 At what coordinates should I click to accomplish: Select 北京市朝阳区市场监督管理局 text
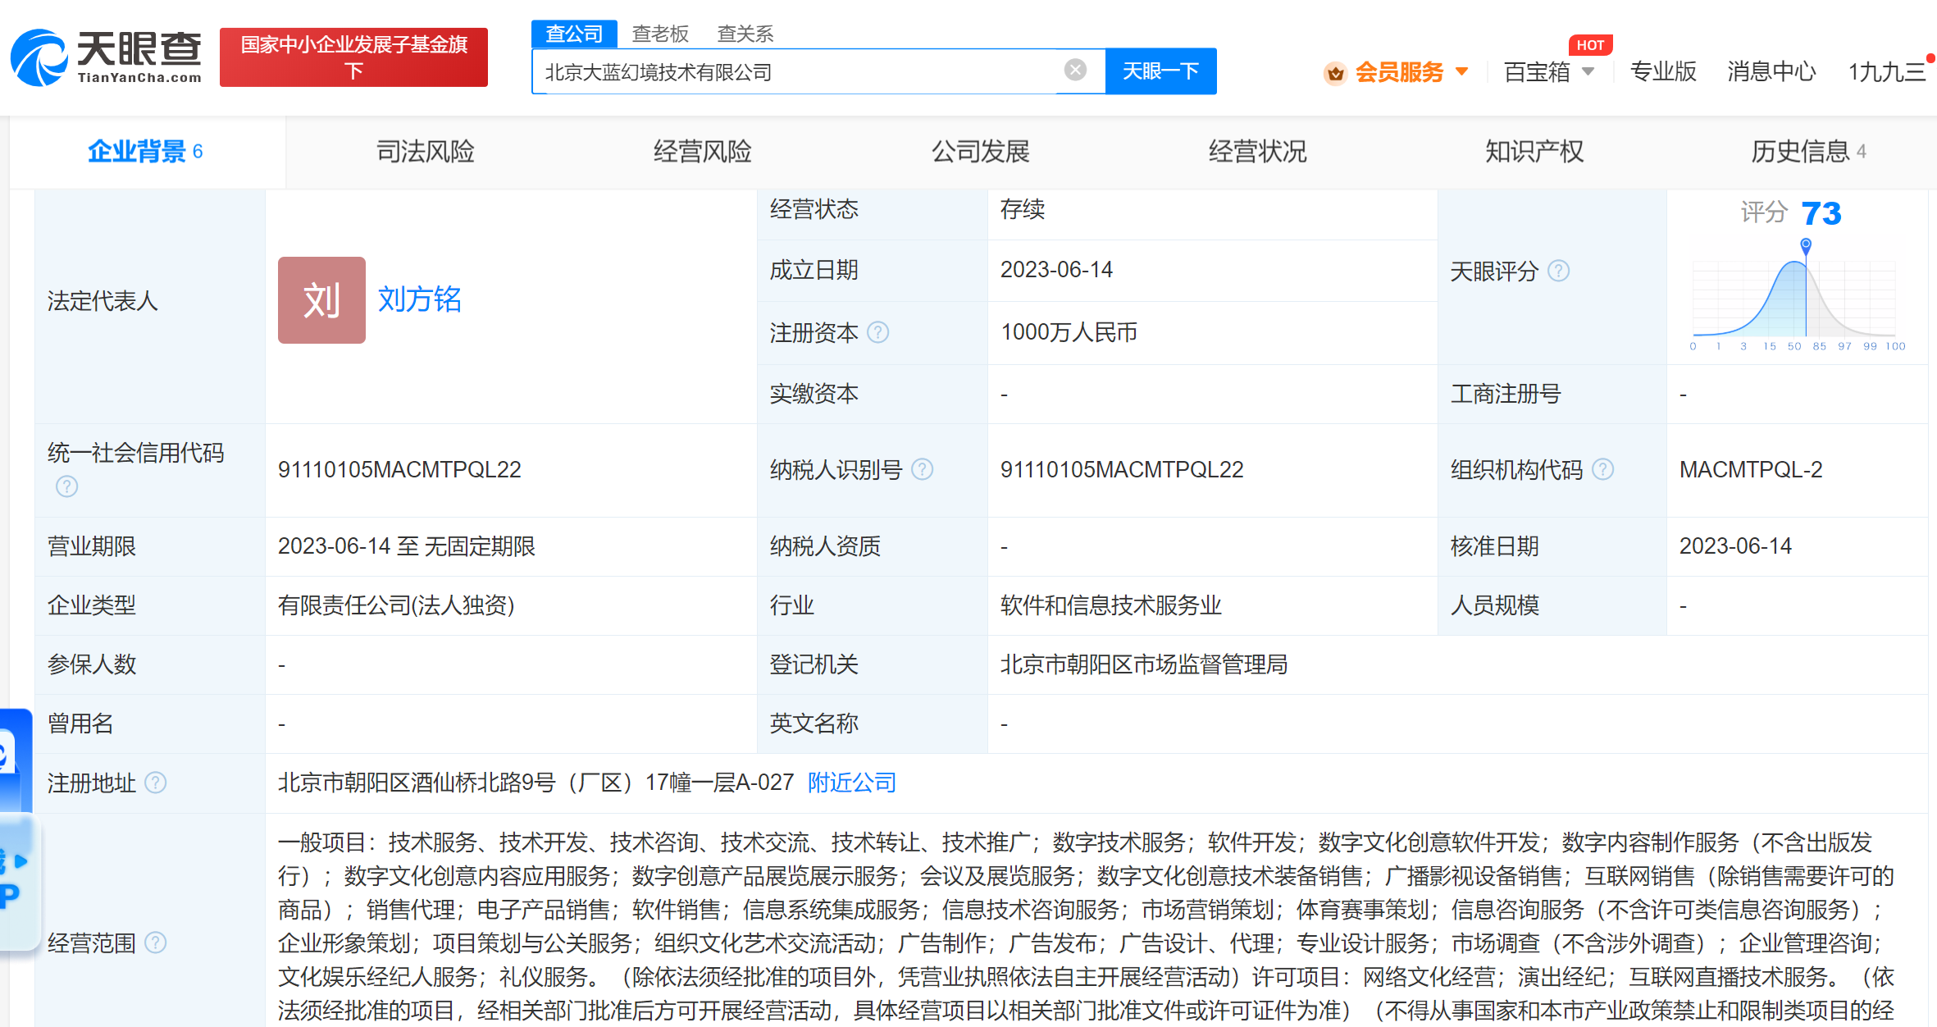point(1143,664)
